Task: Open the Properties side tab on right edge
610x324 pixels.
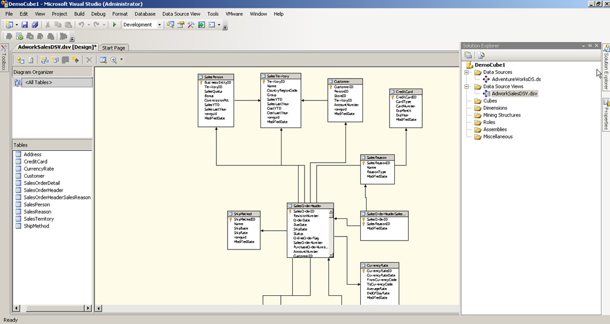Action: [606, 115]
